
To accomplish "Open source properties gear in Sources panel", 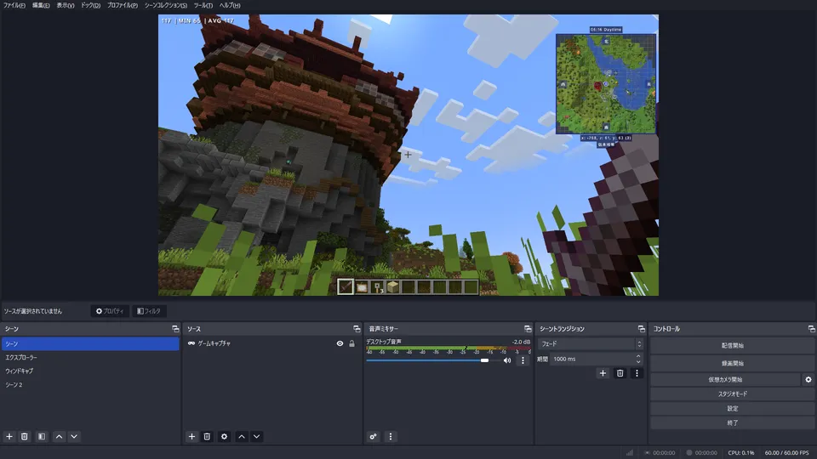I will coord(224,436).
